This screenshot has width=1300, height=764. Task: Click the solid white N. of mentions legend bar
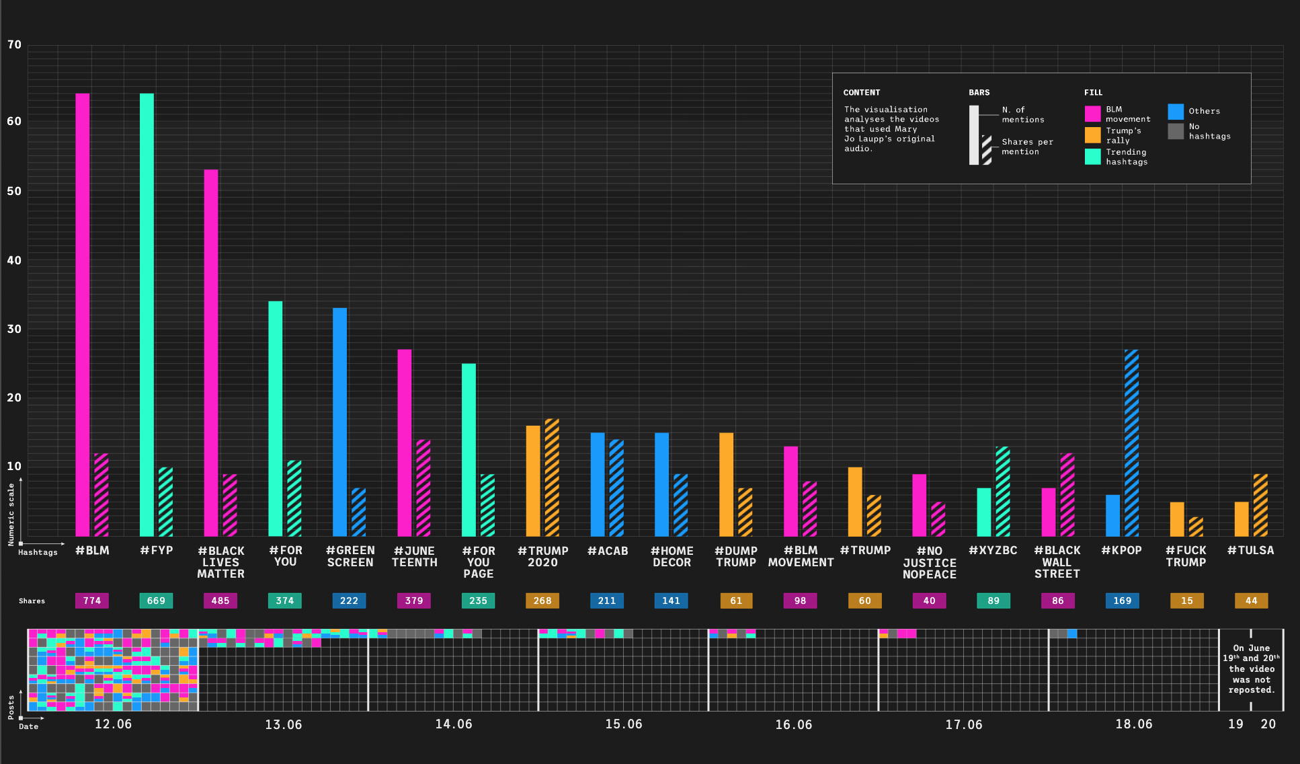tap(973, 135)
